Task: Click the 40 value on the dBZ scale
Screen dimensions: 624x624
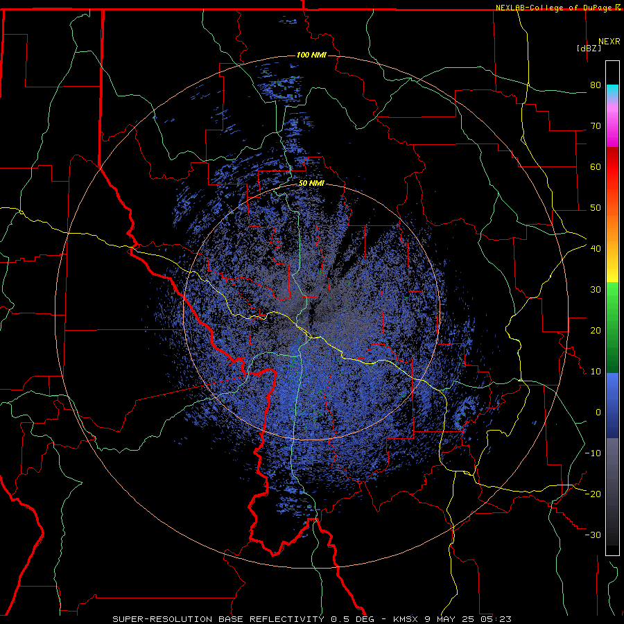Action: pos(596,249)
